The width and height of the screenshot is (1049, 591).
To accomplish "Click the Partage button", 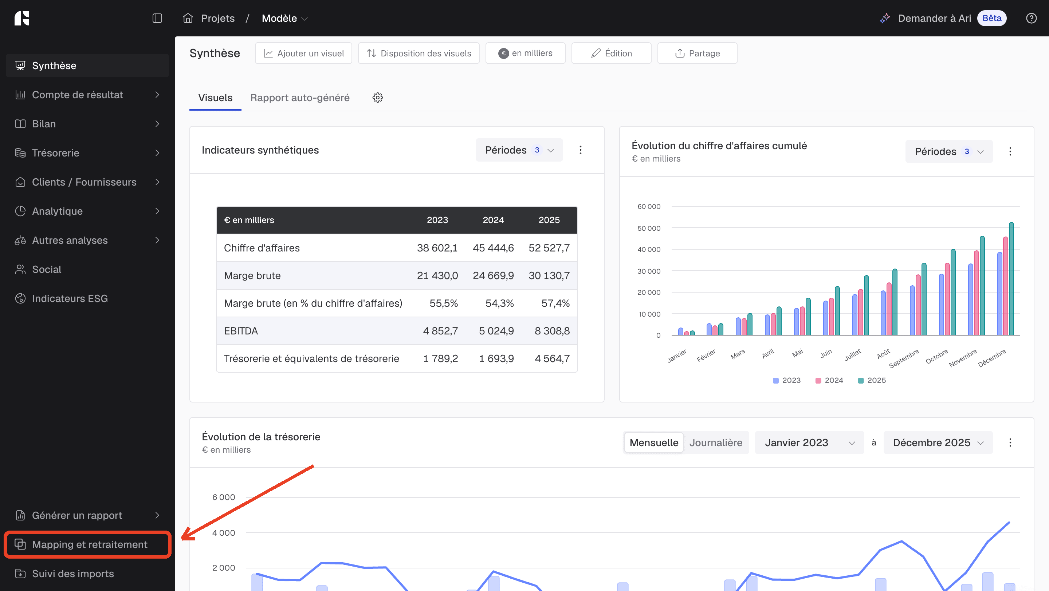I will point(697,53).
